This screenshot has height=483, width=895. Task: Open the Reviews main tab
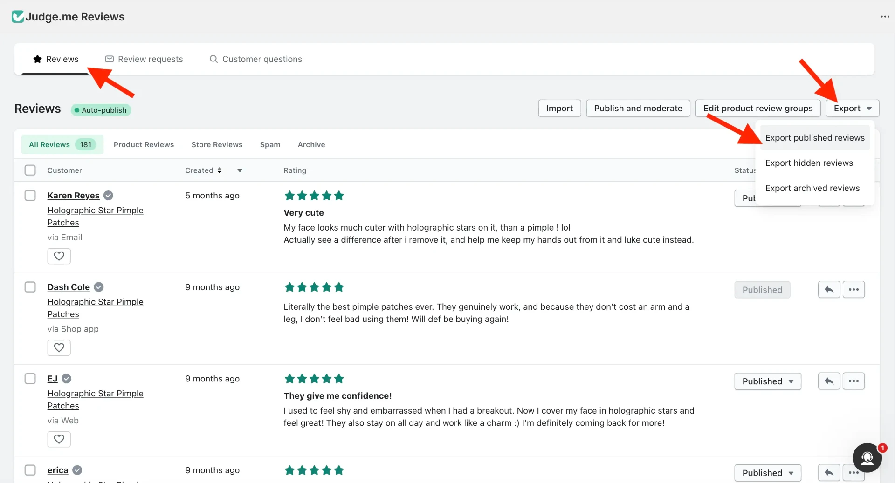tap(55, 59)
